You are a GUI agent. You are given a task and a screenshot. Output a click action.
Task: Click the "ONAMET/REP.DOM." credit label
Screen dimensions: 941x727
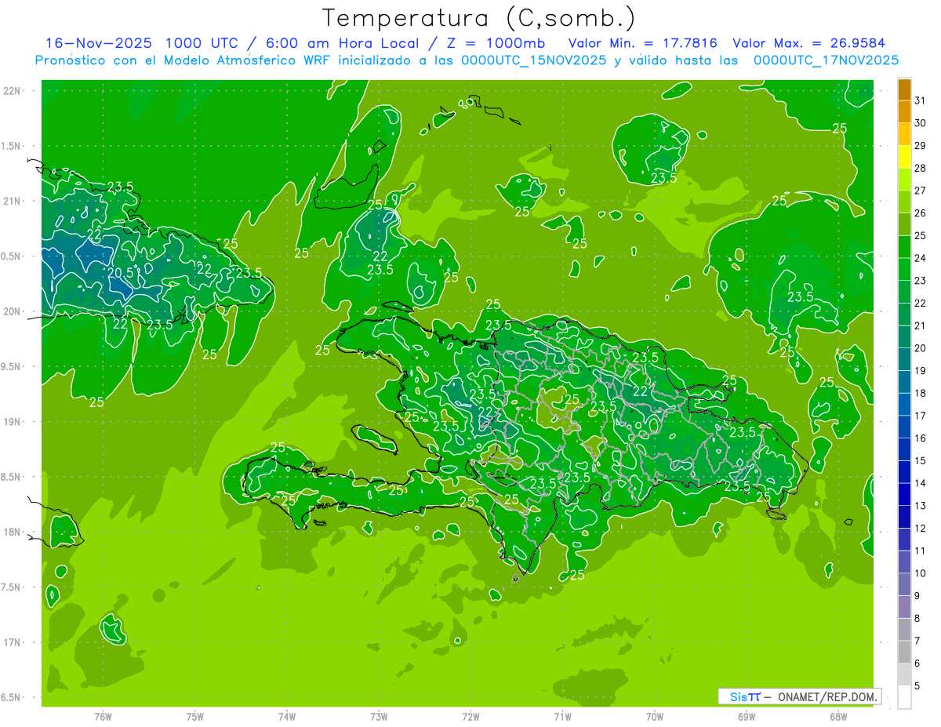coord(827,696)
